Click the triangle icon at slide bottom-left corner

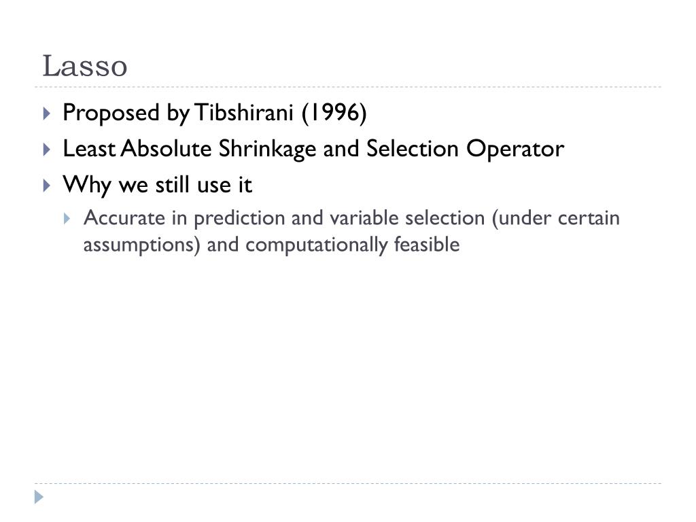coord(39,497)
